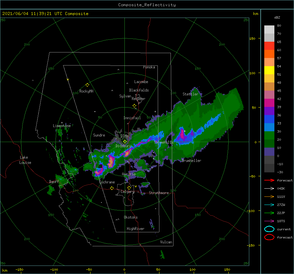
Task: Click the Drumheller city label
Action: [x=191, y=161]
